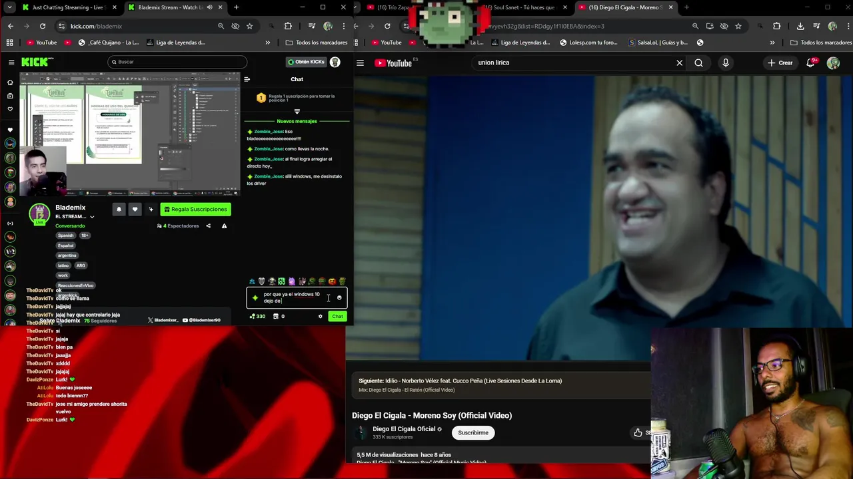Open Chrome menu three dots, Kick window
This screenshot has height=479, width=853.
pyautogui.click(x=344, y=26)
